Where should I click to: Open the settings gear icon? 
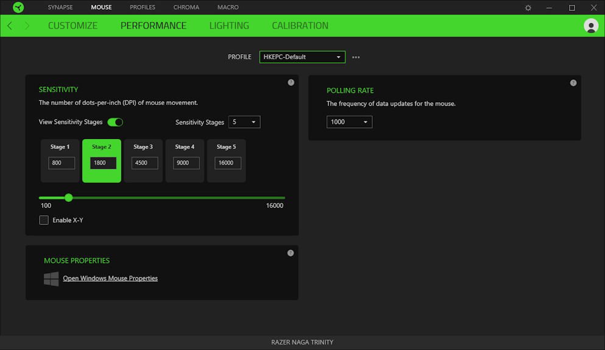click(528, 8)
